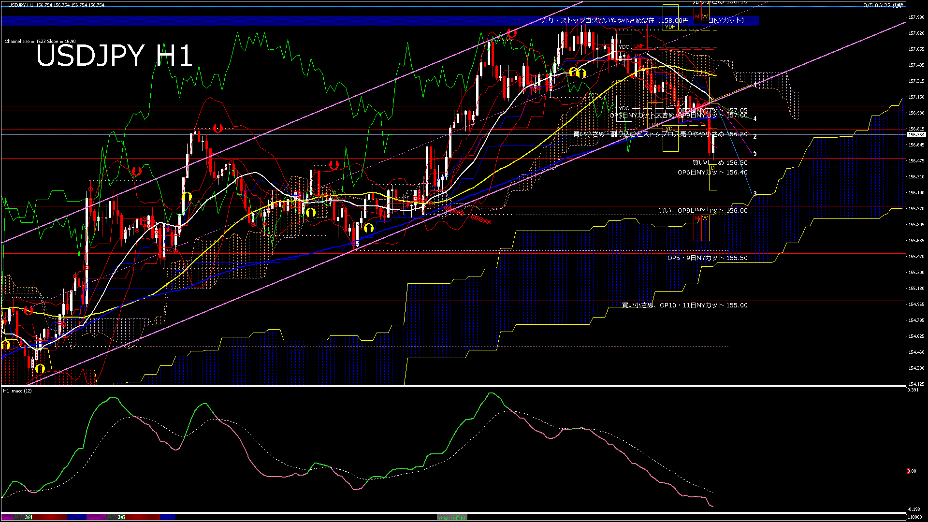928x522 pixels.
Task: Click the red LMH level label
Action: coord(639,46)
